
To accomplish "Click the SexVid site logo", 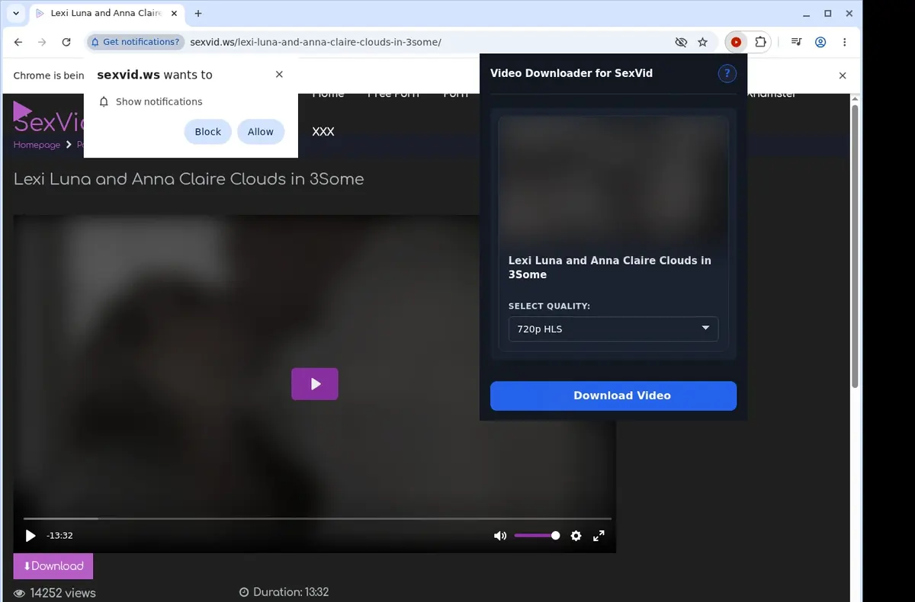I will [49, 118].
